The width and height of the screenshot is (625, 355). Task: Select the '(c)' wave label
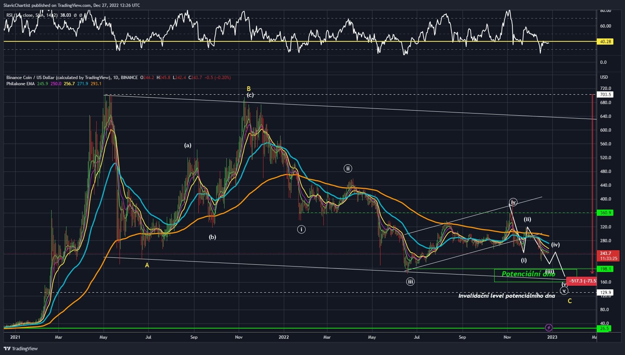(250, 95)
